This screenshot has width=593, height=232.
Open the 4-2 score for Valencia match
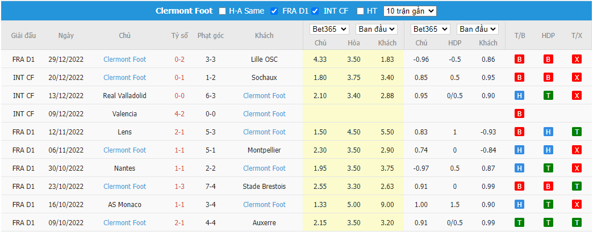pos(179,113)
